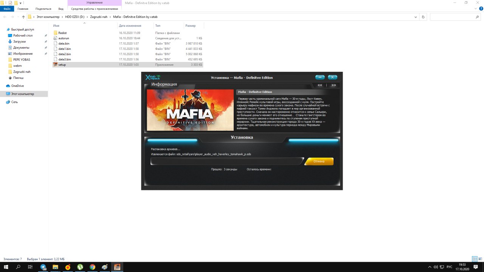Select autorun file row
This screenshot has height=272, width=484.
(x=128, y=38)
